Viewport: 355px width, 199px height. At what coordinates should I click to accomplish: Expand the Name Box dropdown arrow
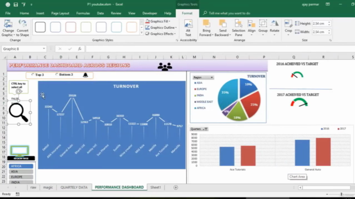coord(44,49)
